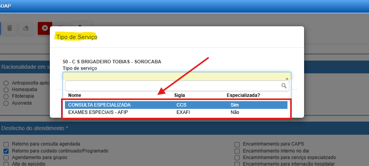Viewport: 369px width, 166px height.
Task: Select Antroposofia aplicada radio option
Action: point(6,83)
